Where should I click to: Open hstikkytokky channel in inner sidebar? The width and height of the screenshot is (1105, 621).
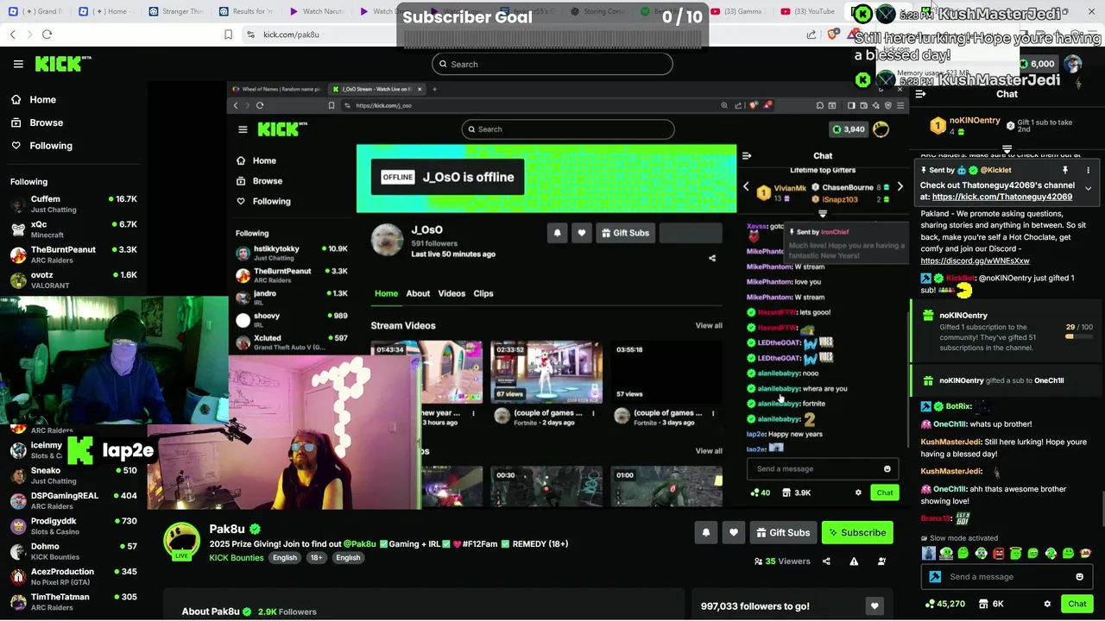[292, 253]
